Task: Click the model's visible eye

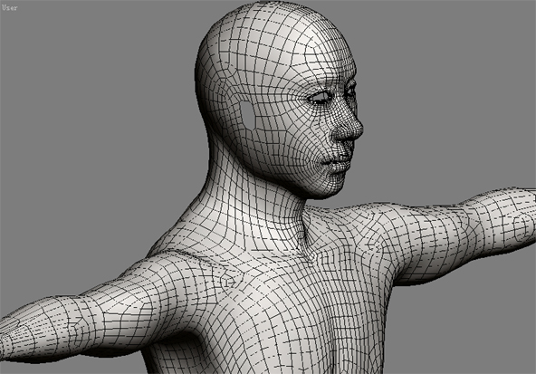Action: click(321, 98)
